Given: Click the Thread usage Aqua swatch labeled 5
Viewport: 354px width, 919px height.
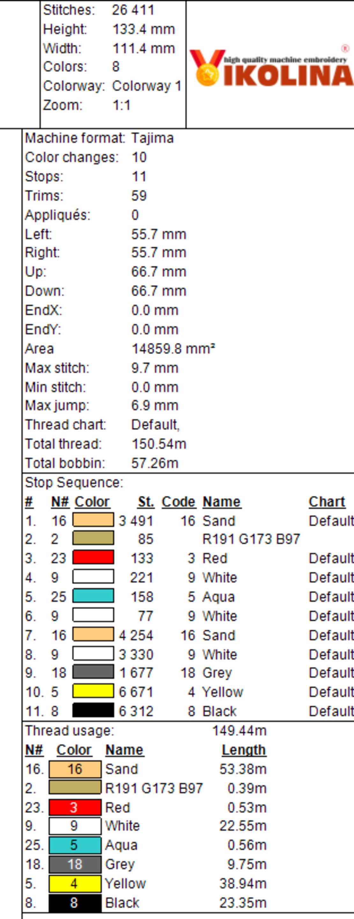Looking at the screenshot, I should [x=75, y=845].
